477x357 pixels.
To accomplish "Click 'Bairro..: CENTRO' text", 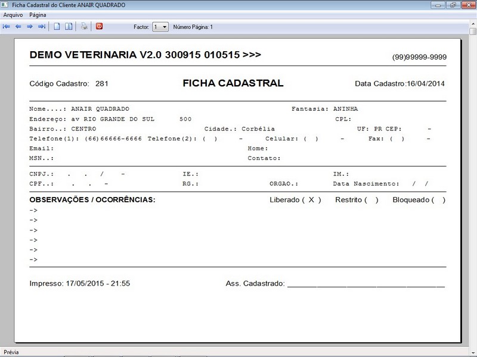I will point(63,129).
